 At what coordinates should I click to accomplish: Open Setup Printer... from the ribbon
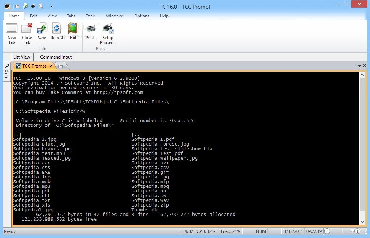click(108, 34)
